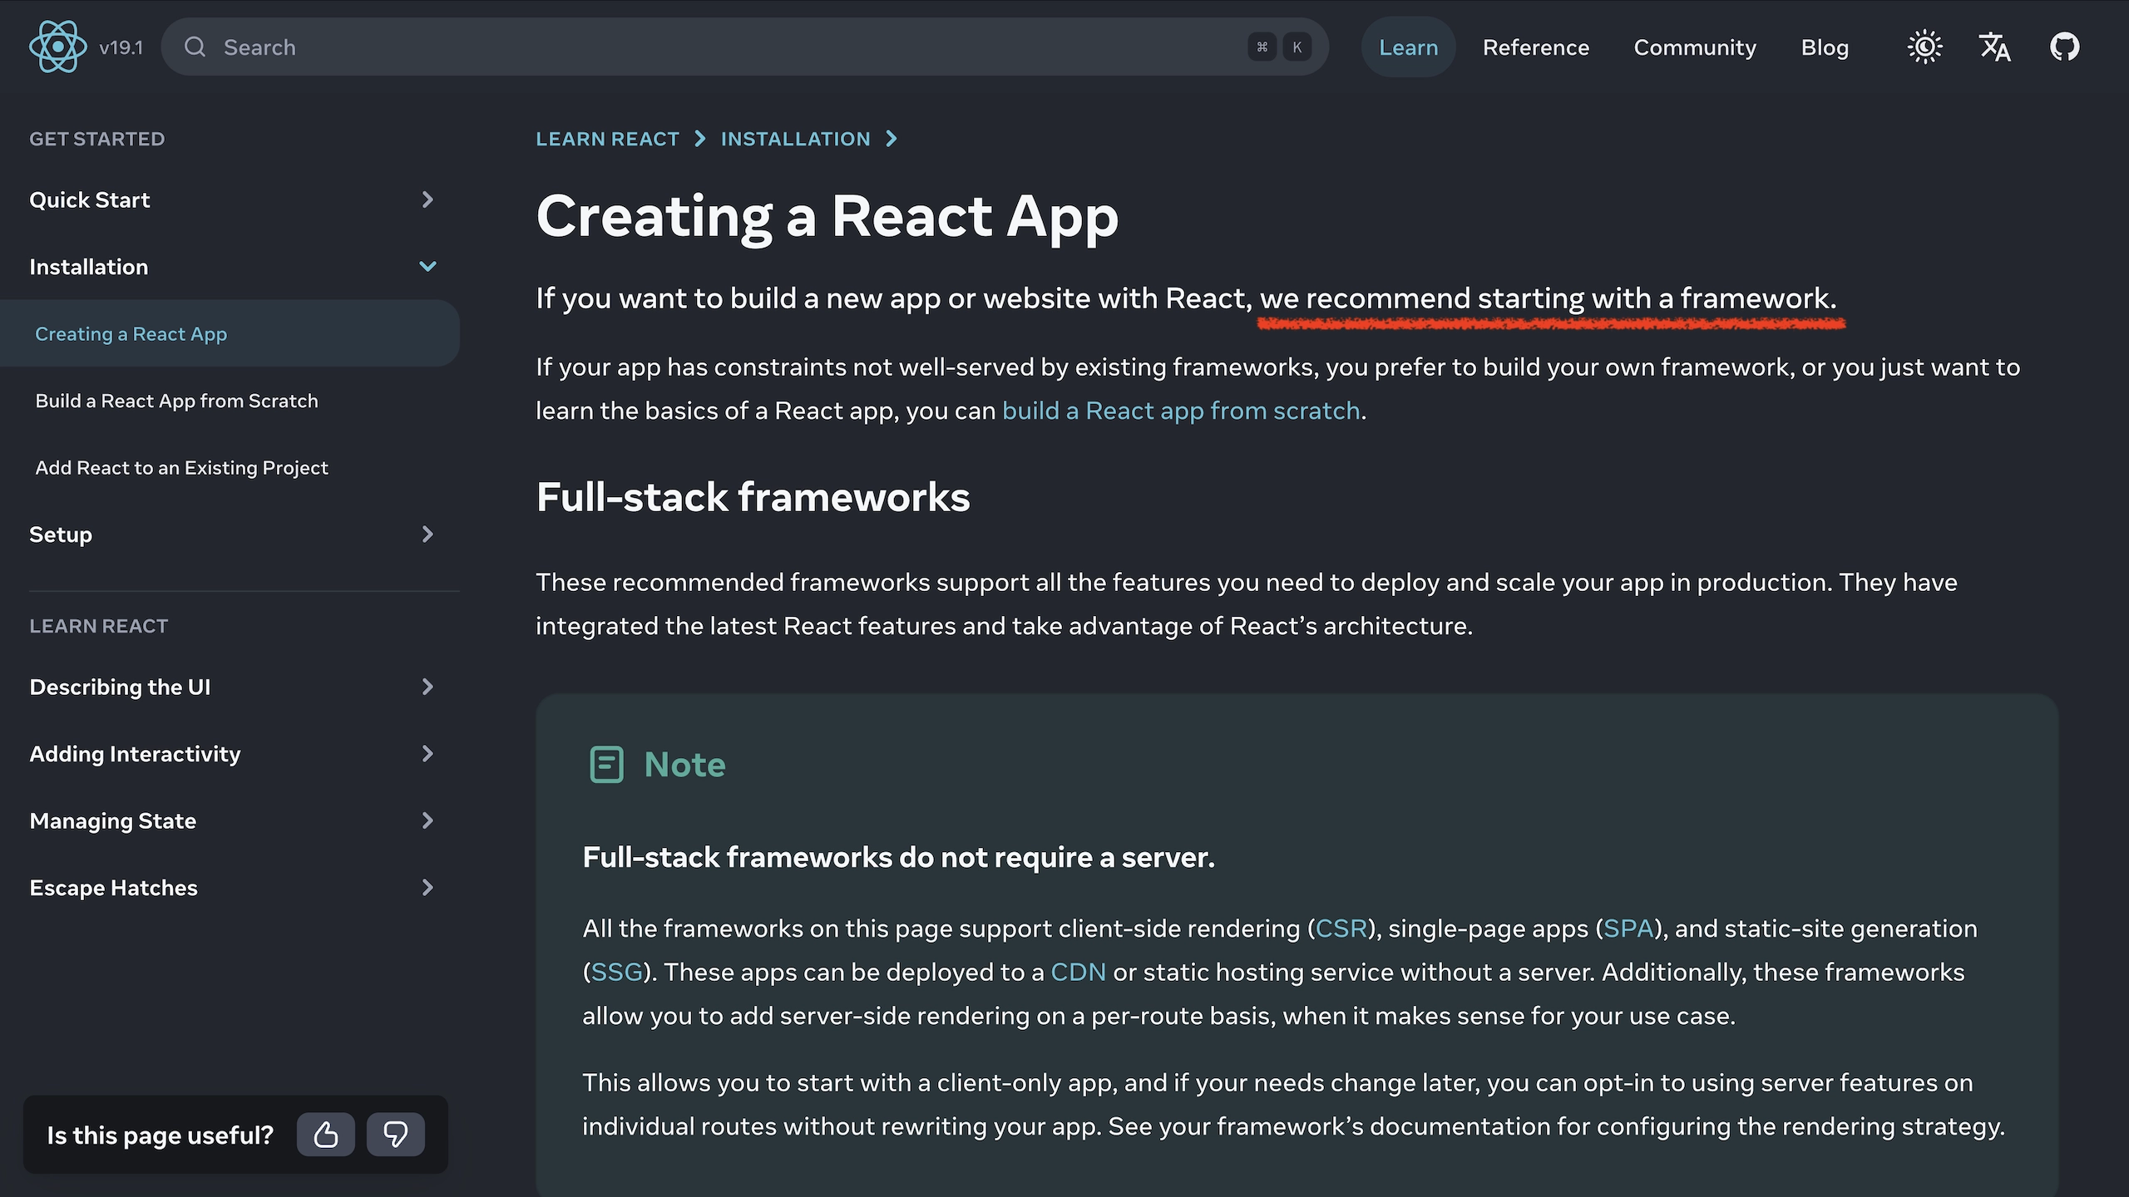Select Creating a React App sidebar item

230,333
